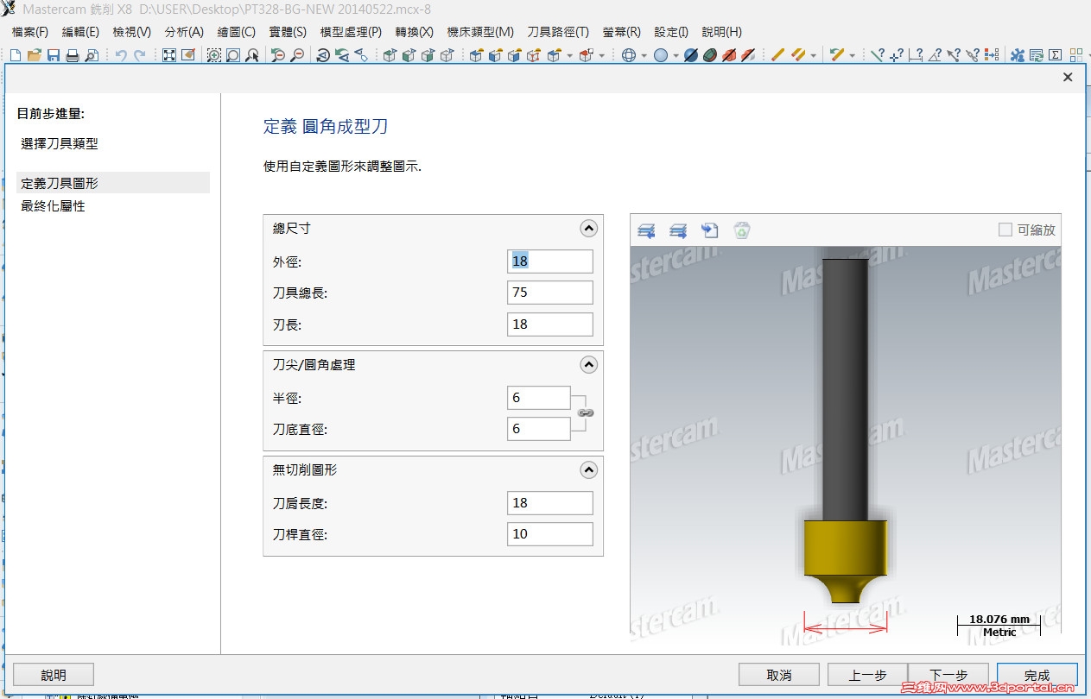Image resolution: width=1091 pixels, height=699 pixels.
Task: Open the 機床類型(M) menu
Action: (480, 32)
